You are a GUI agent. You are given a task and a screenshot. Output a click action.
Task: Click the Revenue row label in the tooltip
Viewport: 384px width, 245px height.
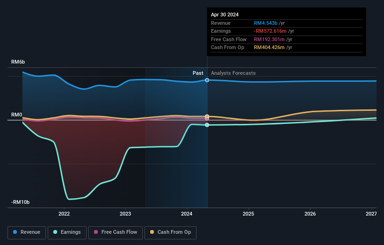(x=221, y=23)
